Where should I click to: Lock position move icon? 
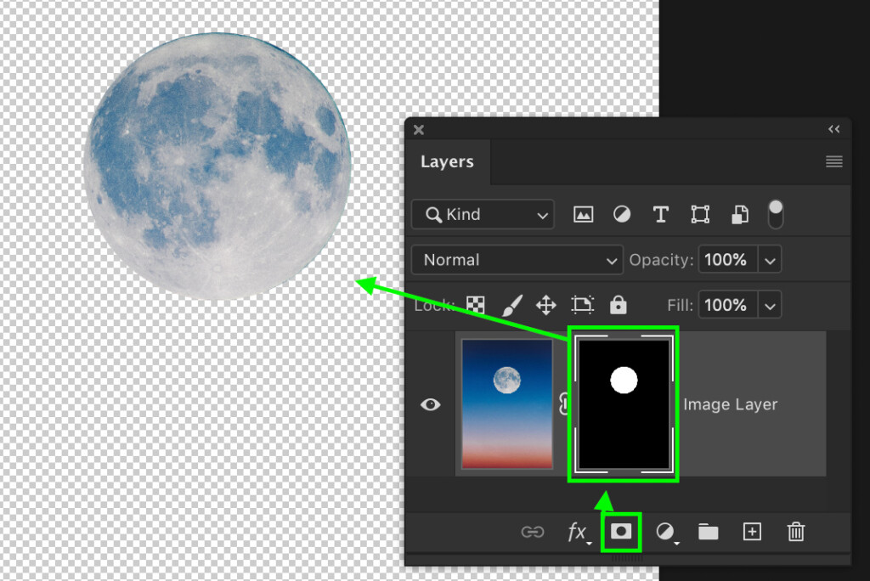(x=546, y=305)
